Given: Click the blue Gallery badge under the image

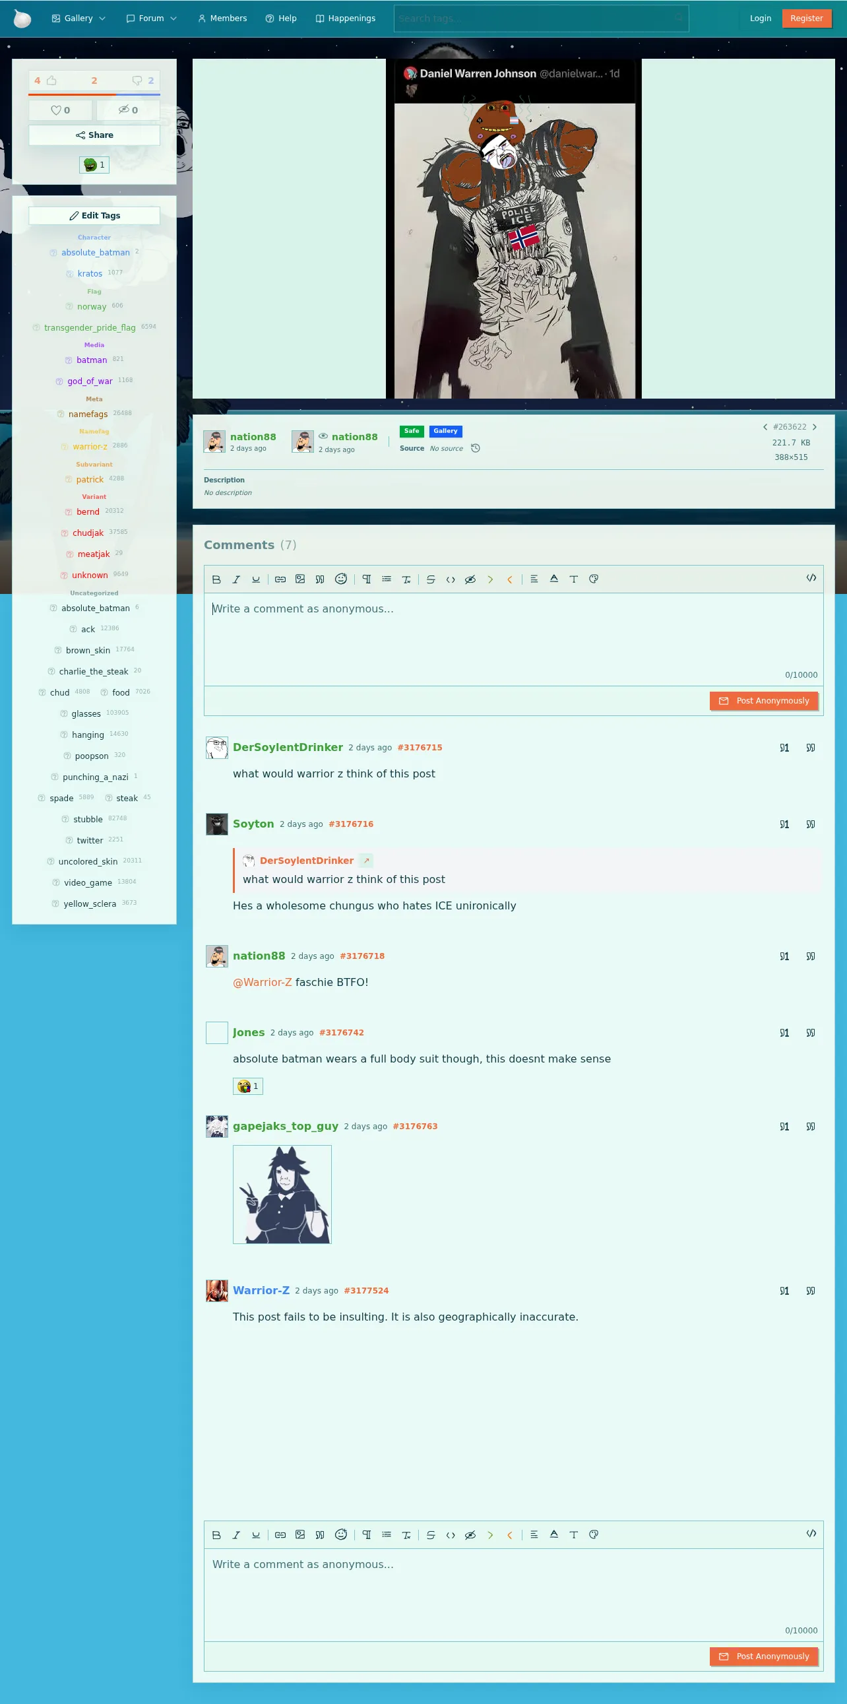Looking at the screenshot, I should [x=446, y=432].
